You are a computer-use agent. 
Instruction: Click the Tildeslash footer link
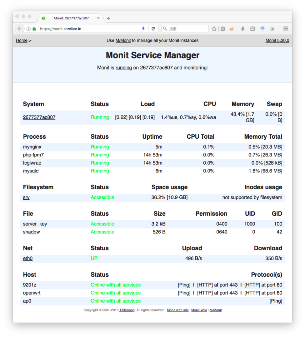(127, 310)
